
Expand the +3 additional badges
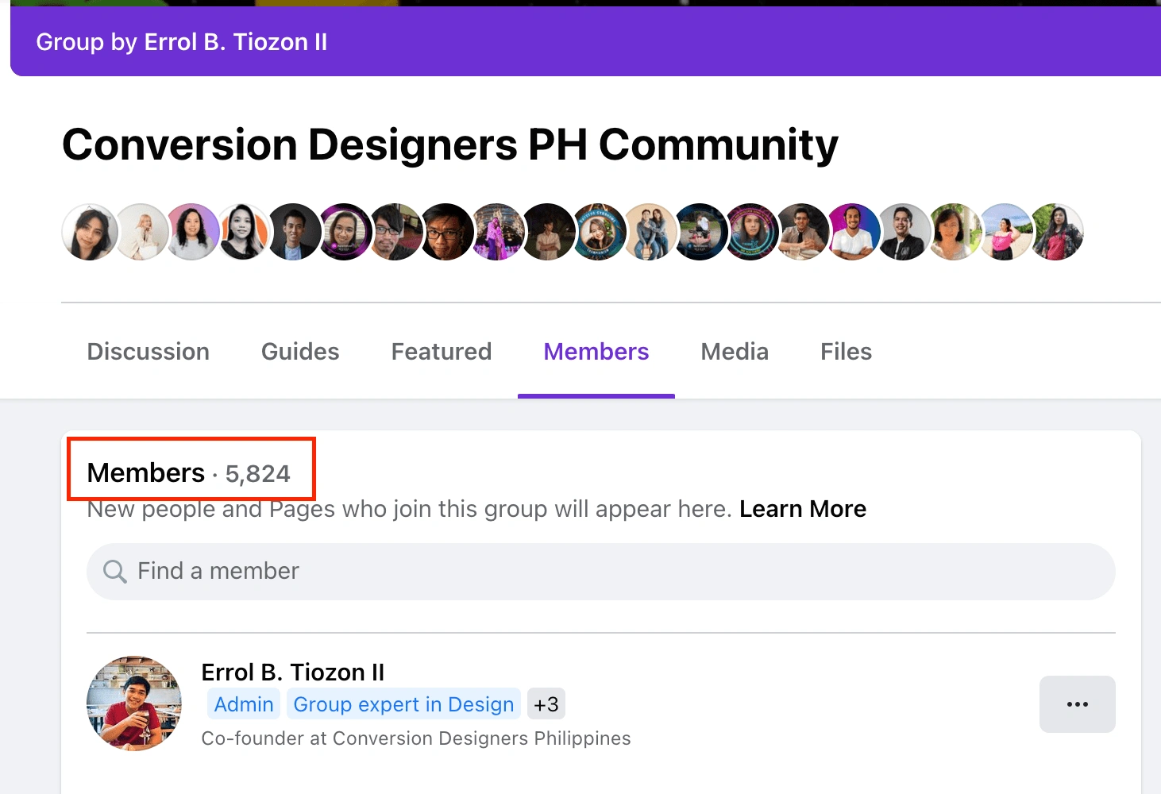(x=546, y=704)
